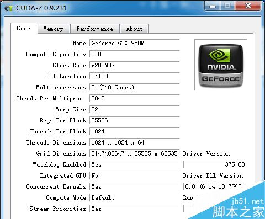Click the Concurrent Kernels value Yes
The width and height of the screenshot is (265, 219).
coord(135,187)
